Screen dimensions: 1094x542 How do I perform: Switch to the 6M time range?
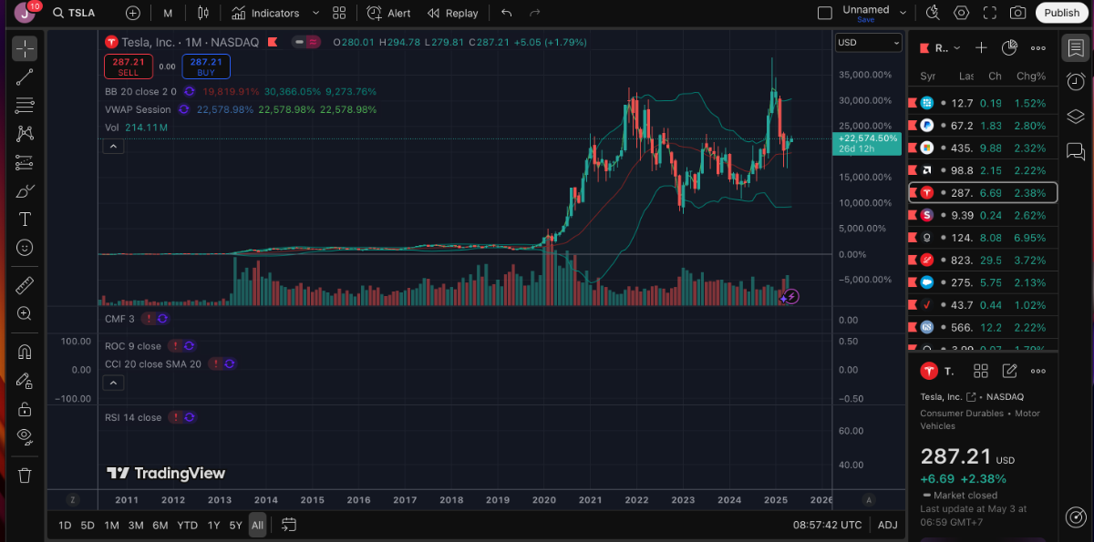160,525
